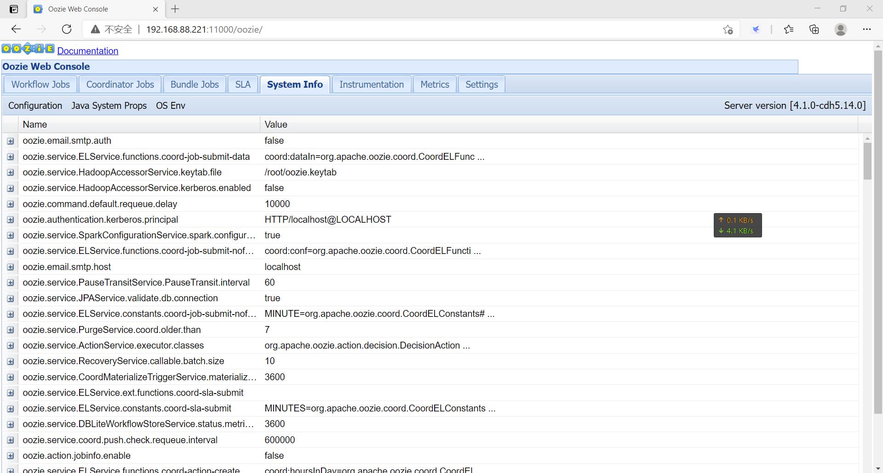The image size is (883, 473).
Task: Open the Instrumentation tab
Action: [x=372, y=84]
